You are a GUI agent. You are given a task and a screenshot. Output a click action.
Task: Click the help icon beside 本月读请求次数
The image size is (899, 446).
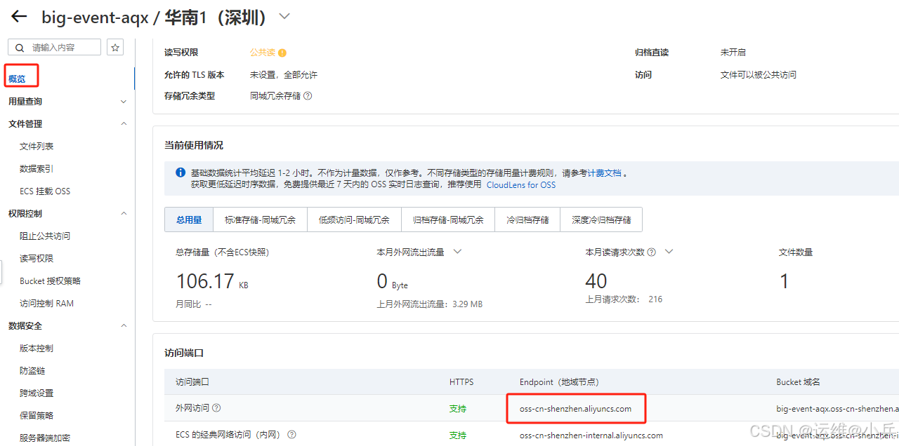pyautogui.click(x=652, y=252)
